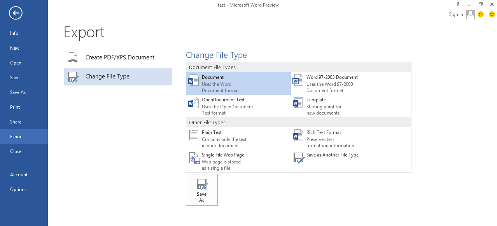The image size is (497, 226).
Task: Click the Create PDF/XPS Document icon
Action: click(x=73, y=57)
